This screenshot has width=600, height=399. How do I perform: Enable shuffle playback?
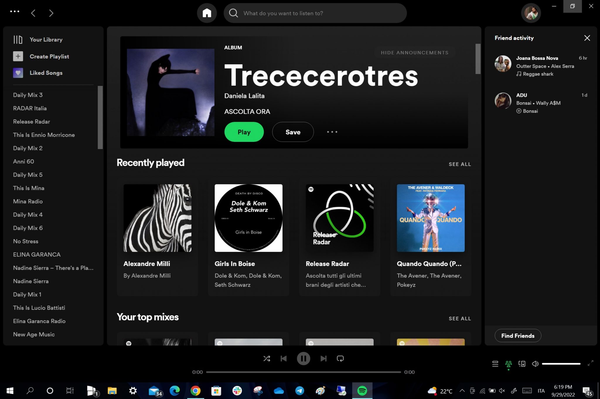pyautogui.click(x=267, y=358)
